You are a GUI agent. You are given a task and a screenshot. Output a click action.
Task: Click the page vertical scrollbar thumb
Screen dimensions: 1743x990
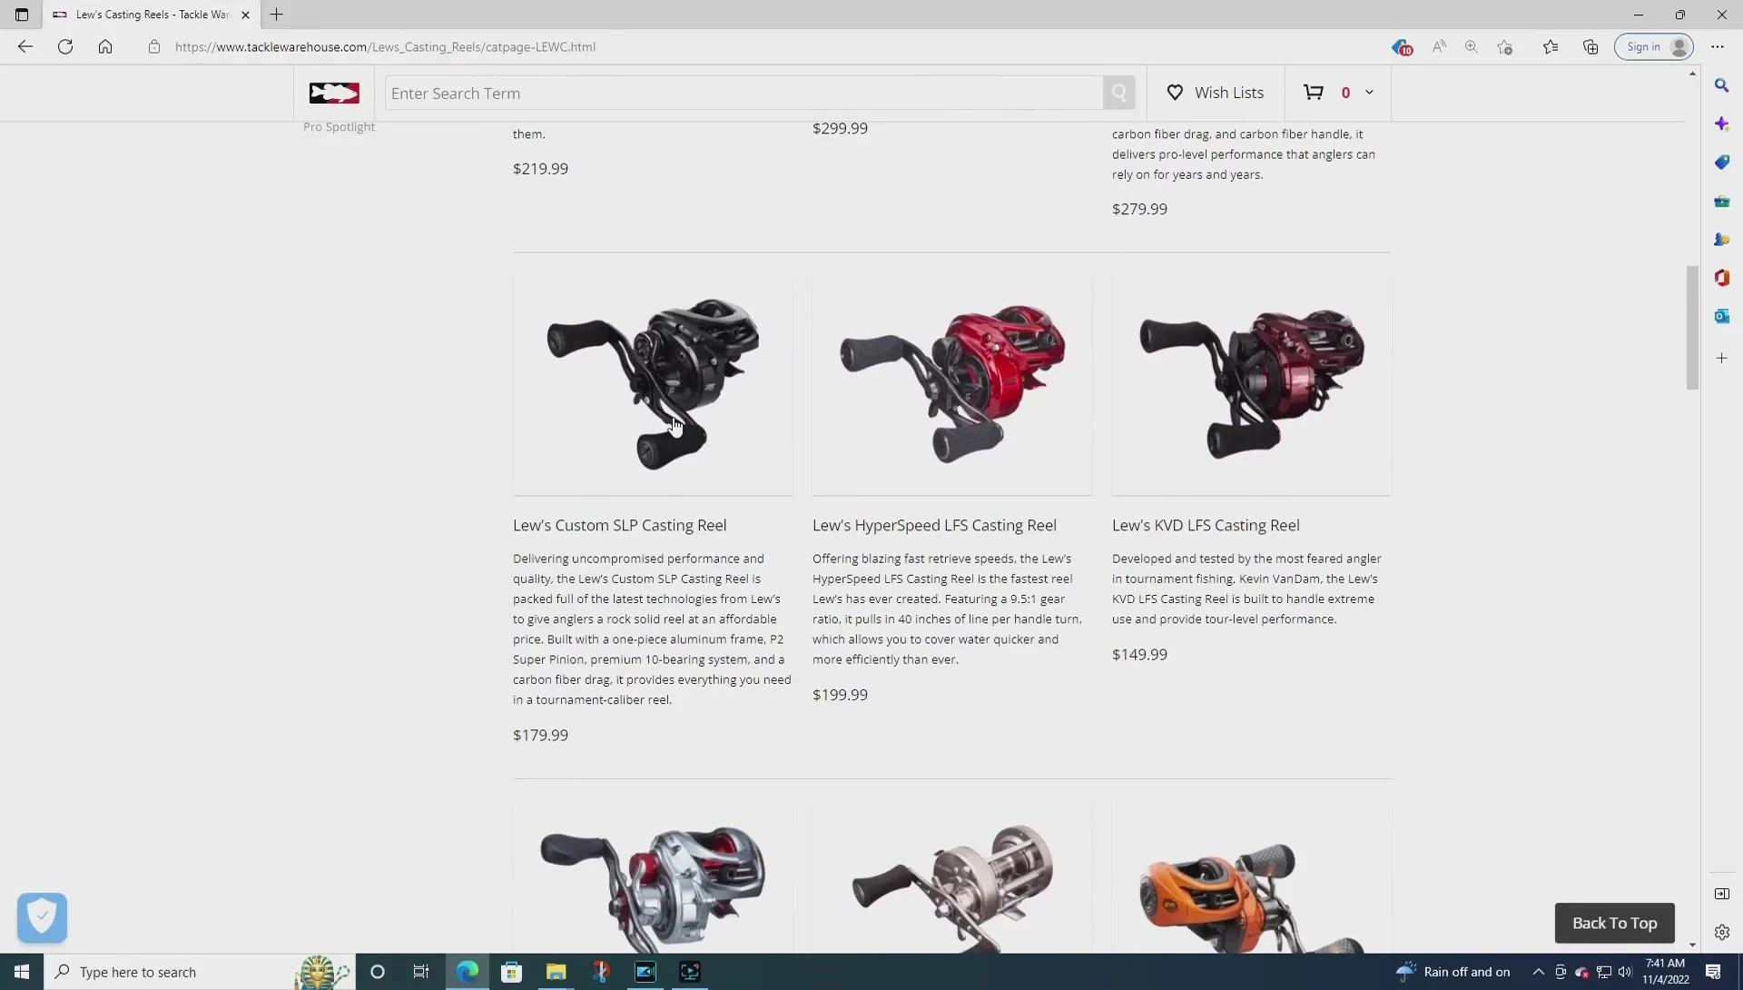1692,327
